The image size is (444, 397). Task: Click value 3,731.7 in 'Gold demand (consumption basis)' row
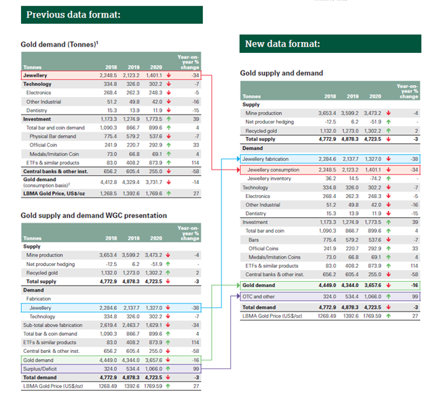pos(154,183)
